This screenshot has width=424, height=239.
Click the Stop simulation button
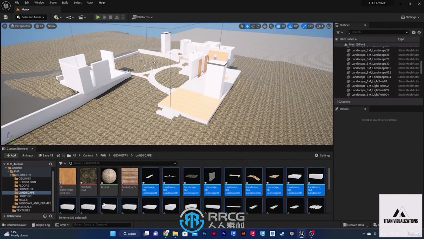(111, 17)
